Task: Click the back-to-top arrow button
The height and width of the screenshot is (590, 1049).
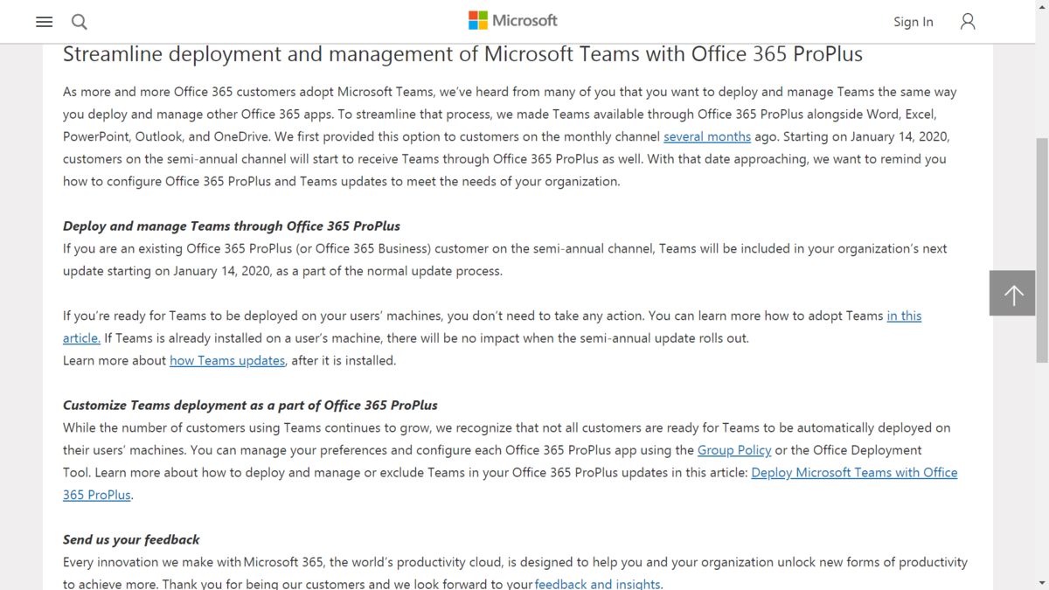Action: pyautogui.click(x=1013, y=293)
